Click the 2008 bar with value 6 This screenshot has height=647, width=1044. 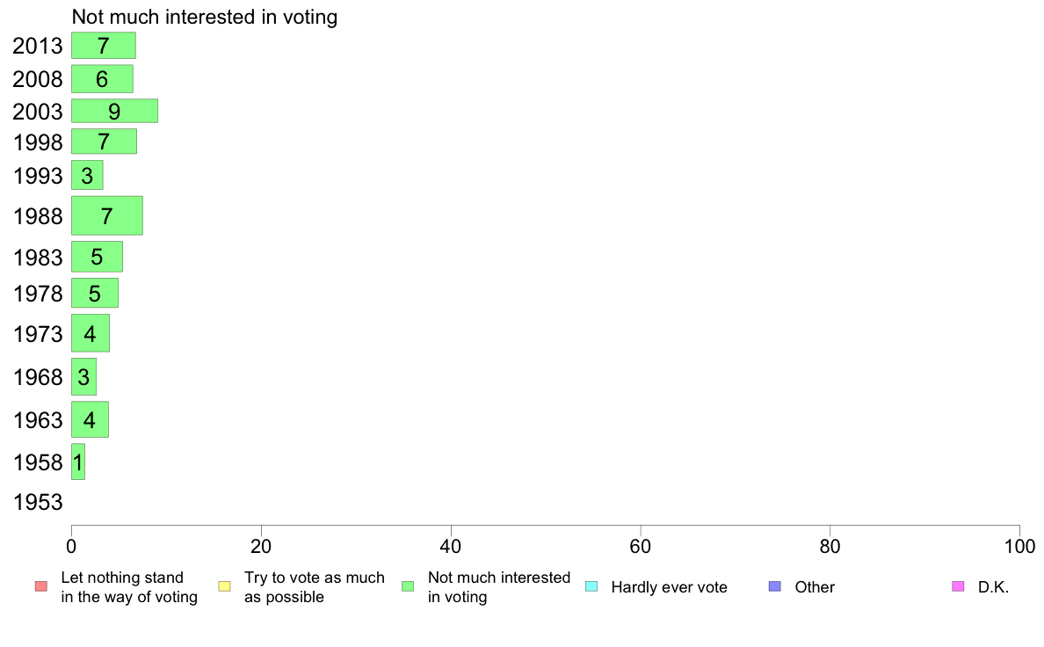[102, 78]
